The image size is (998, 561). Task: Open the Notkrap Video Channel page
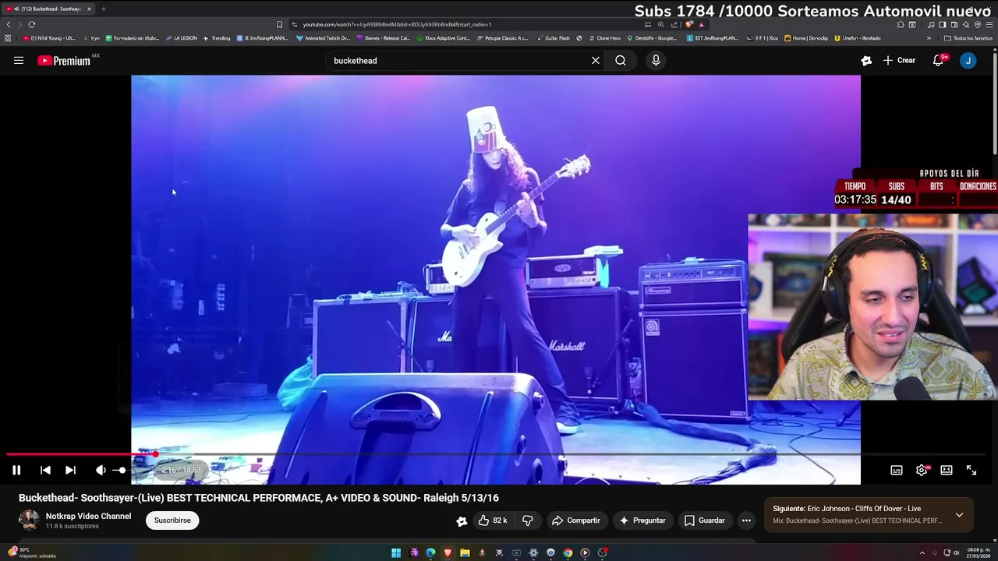88,516
